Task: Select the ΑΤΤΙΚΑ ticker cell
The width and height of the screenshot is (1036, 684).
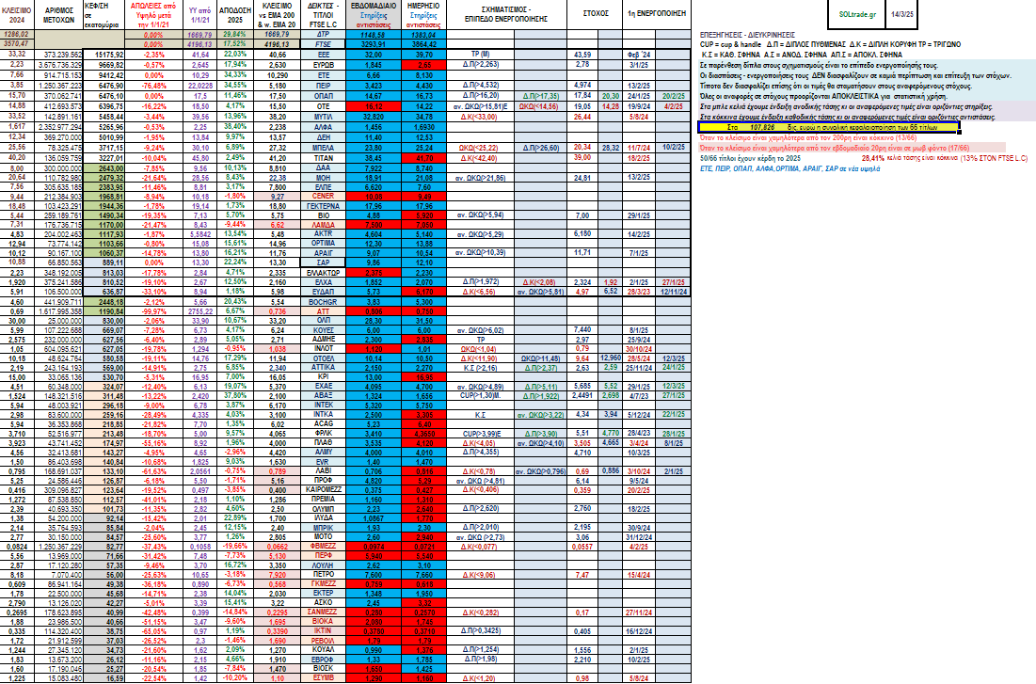Action: 324,368
